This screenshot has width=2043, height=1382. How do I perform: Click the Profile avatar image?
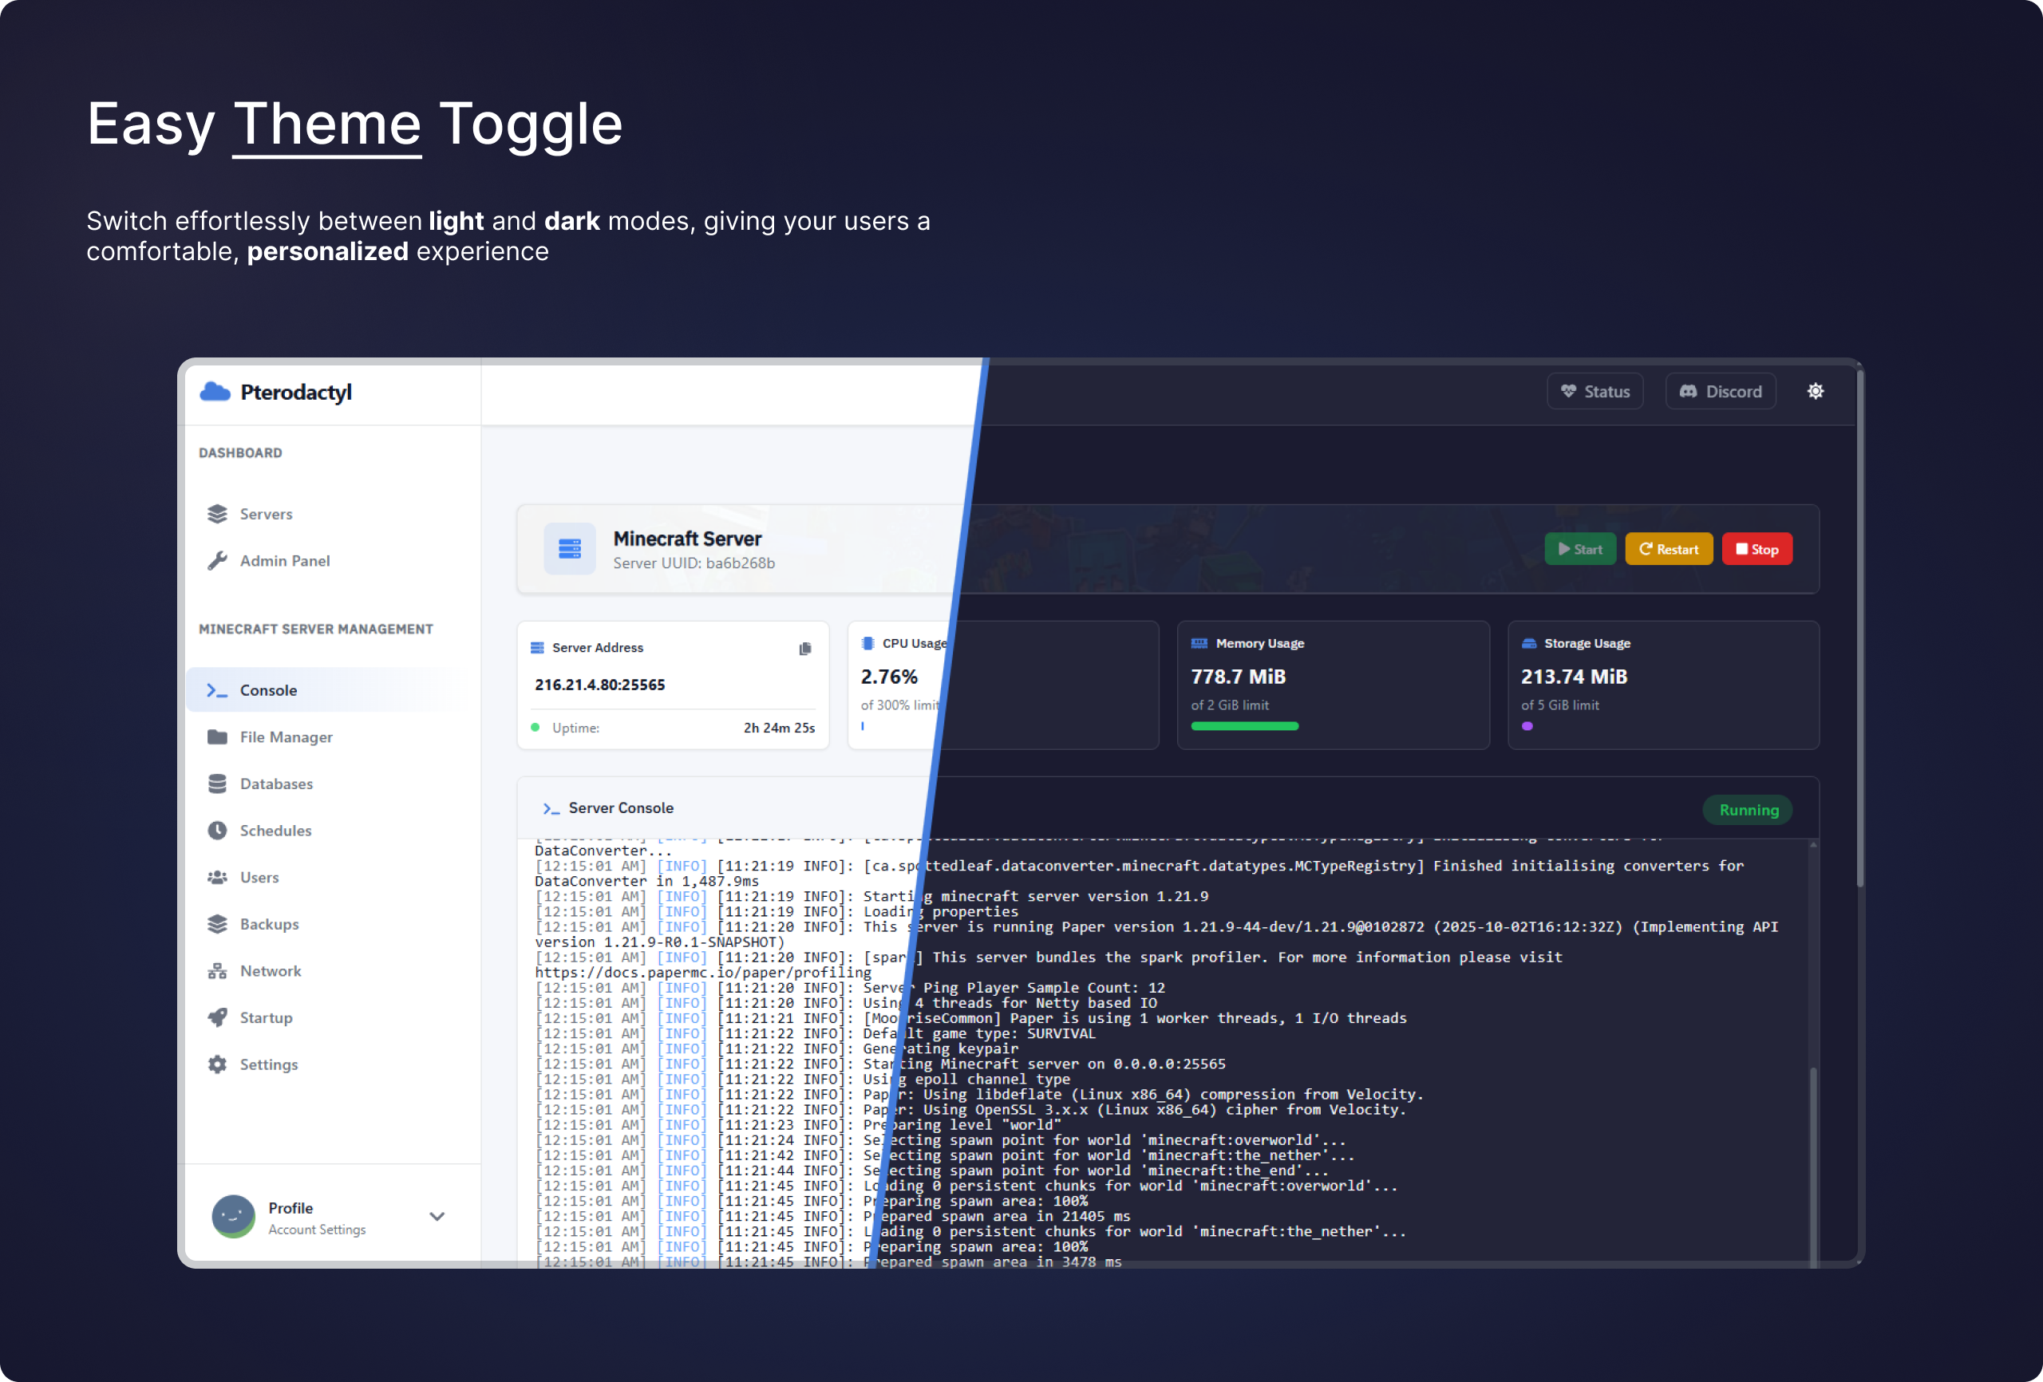(x=233, y=1217)
